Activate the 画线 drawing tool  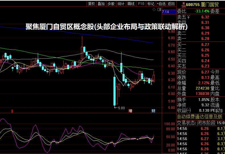coord(131,4)
